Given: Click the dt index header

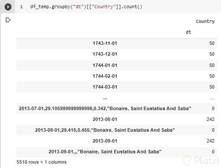Looking at the screenshot, I should (x=188, y=32).
